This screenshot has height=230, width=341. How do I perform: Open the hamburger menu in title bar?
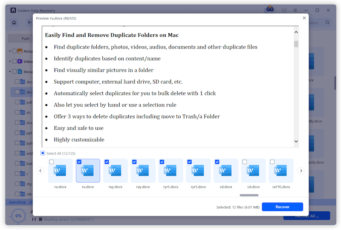[295, 10]
